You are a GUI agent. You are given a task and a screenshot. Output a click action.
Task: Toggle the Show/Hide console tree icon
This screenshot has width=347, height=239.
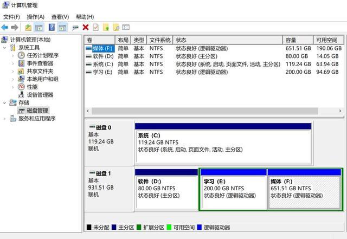[x=39, y=28]
